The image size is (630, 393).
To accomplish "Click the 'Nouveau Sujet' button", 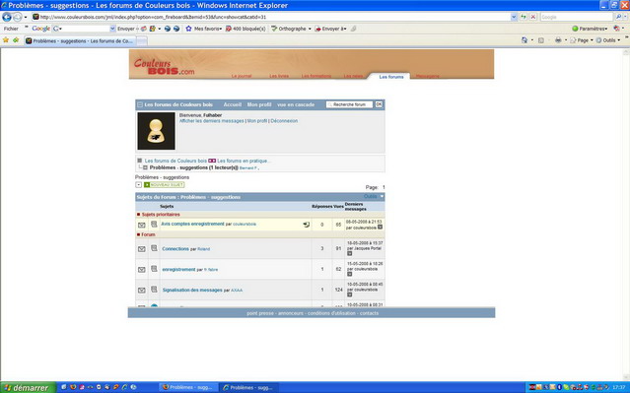I will (164, 184).
